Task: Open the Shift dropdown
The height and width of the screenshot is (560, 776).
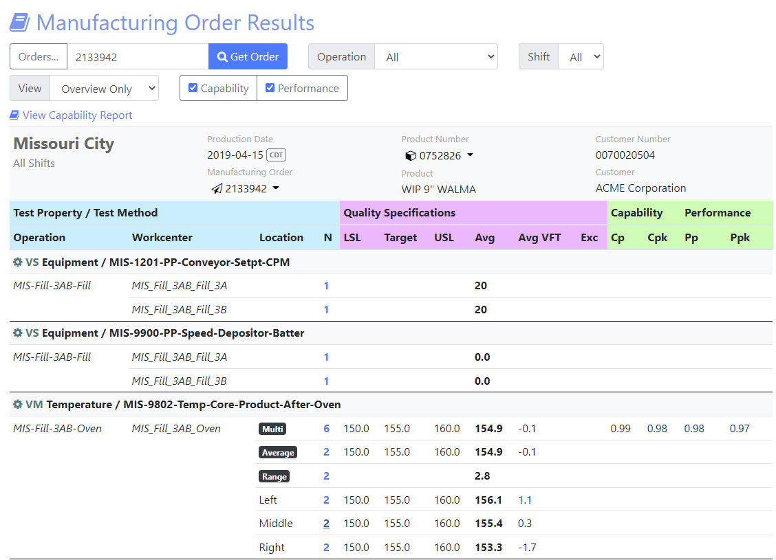Action: coord(581,57)
